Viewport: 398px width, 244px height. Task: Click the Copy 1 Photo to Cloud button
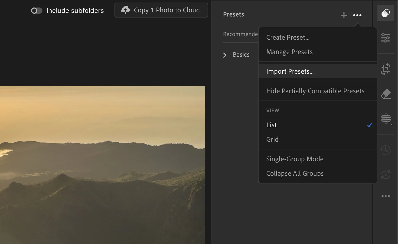161,10
